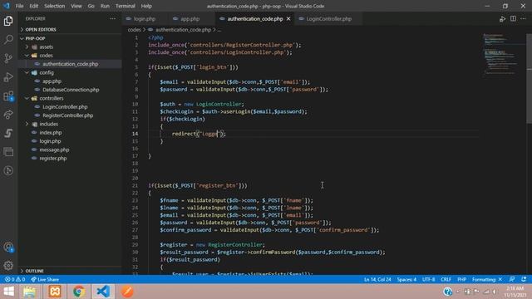The width and height of the screenshot is (532, 299).
Task: Open the Help menu
Action: tap(146, 6)
